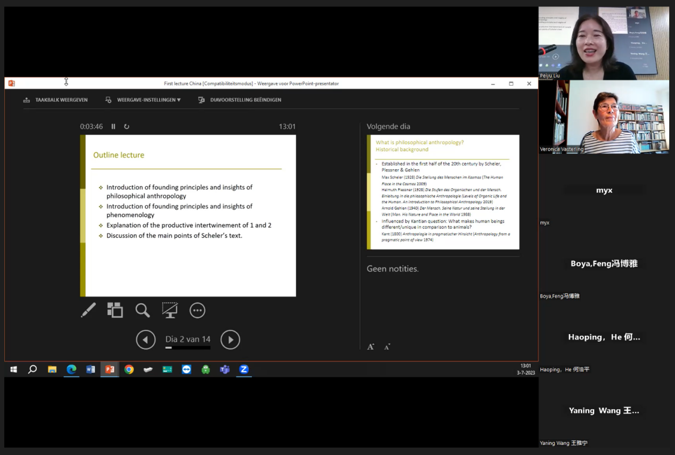Image resolution: width=675 pixels, height=455 pixels.
Task: Click the zoom into slide magnifier
Action: pyautogui.click(x=142, y=310)
